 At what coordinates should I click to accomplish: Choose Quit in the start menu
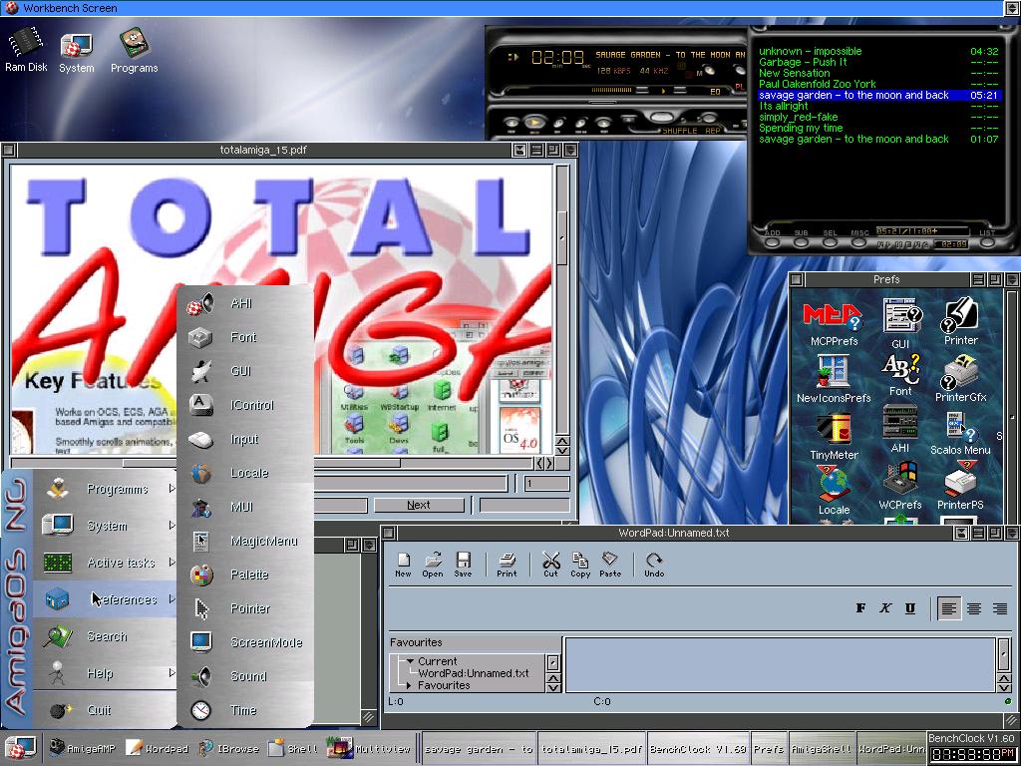[x=106, y=710]
